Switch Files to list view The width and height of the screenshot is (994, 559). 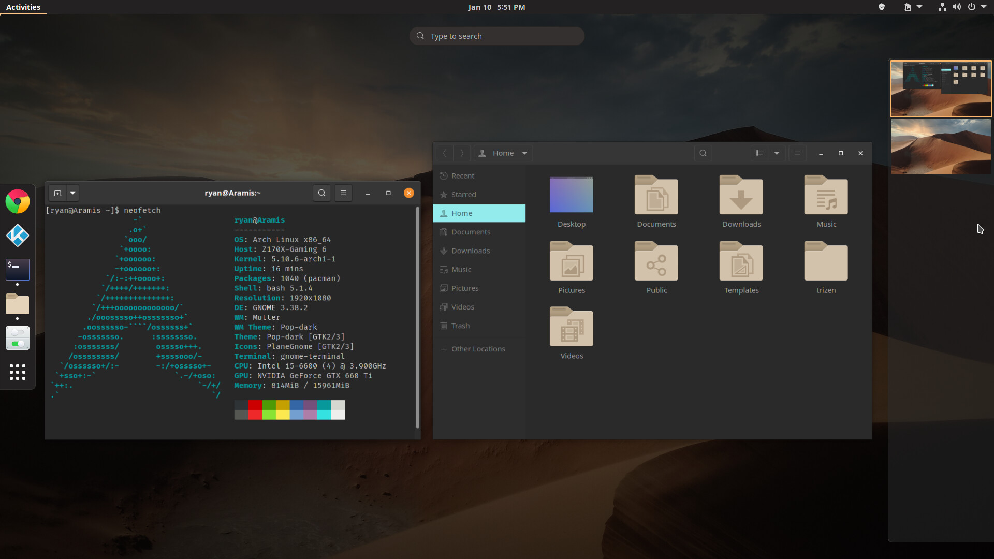point(759,153)
